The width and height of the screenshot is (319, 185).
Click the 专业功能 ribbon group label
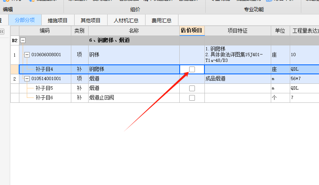[x=254, y=9]
